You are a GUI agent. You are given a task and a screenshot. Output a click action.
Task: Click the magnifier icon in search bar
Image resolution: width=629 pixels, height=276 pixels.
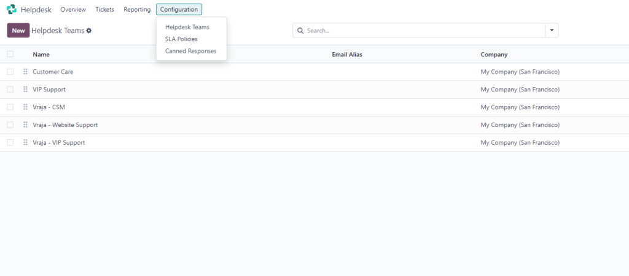coord(300,31)
